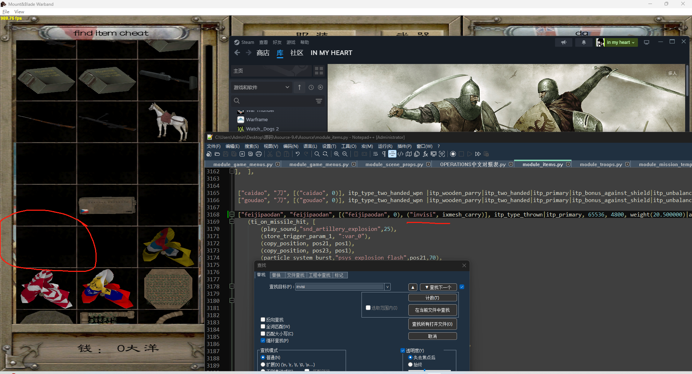This screenshot has width=692, height=374.
Task: Open the 'in my heart' account dropdown
Action: 621,42
